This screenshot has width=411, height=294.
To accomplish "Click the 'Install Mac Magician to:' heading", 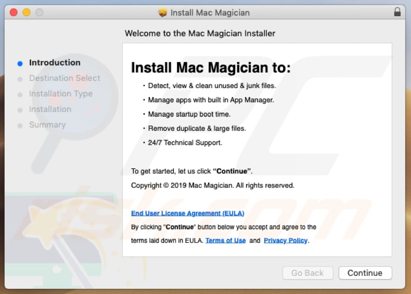I will pos(211,68).
